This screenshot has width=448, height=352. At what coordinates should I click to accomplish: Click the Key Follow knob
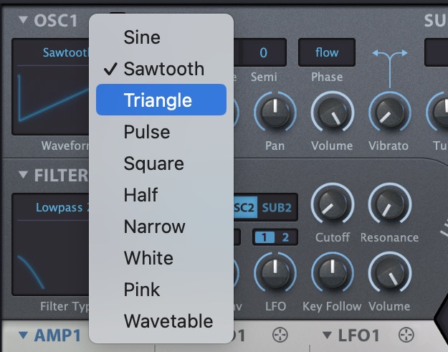coord(331,275)
